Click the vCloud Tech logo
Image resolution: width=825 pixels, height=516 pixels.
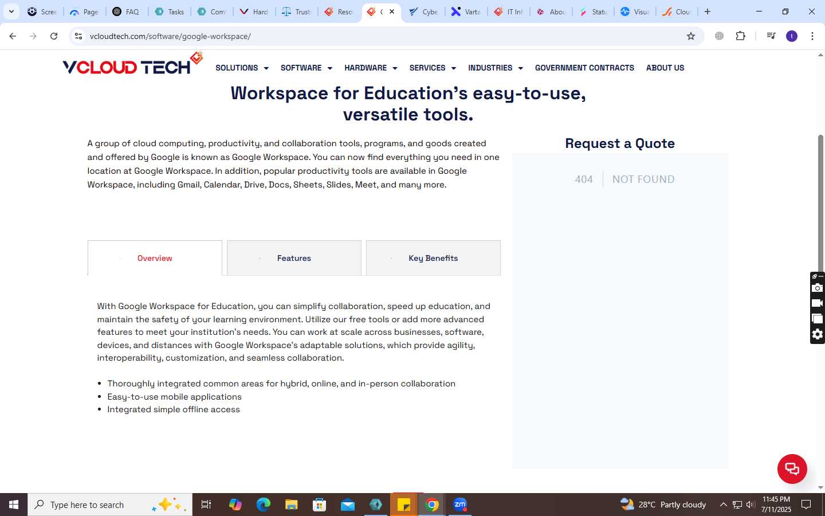(x=133, y=64)
